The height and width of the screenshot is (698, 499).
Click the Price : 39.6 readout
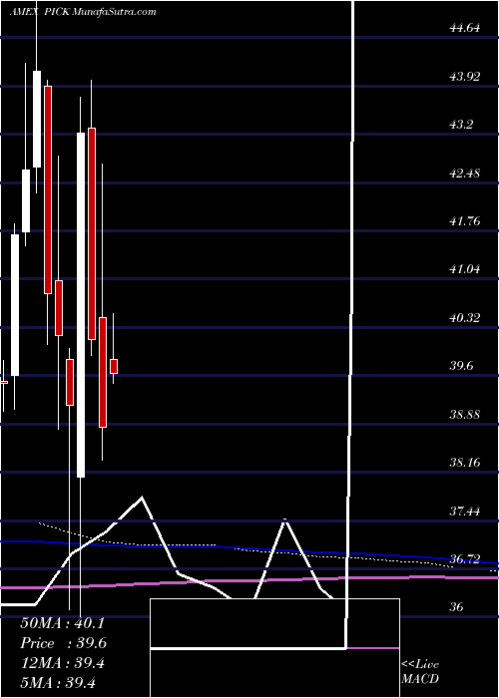point(62,643)
